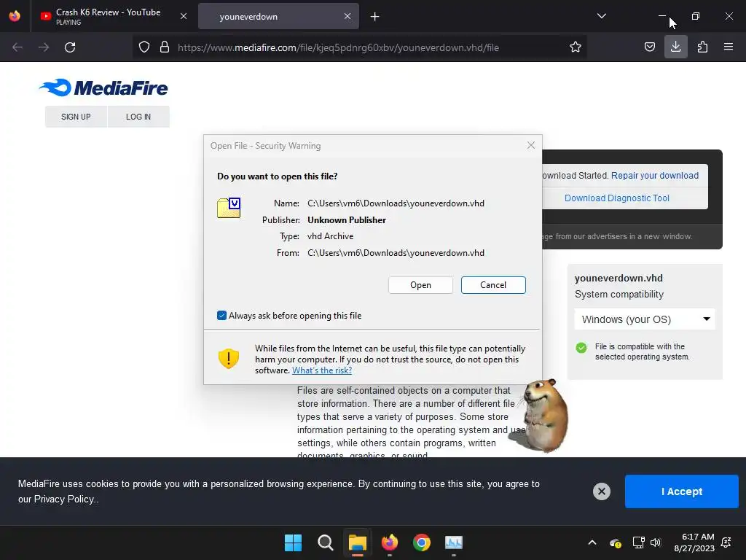Open the shield tracking protection icon
This screenshot has width=746, height=560.
coord(144,47)
